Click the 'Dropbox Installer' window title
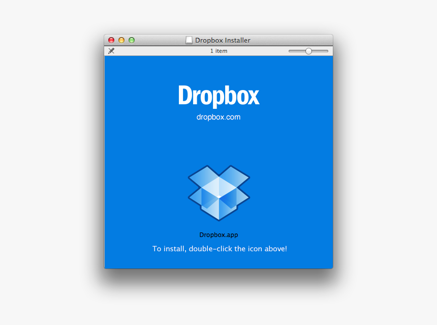This screenshot has height=325, width=437. click(x=223, y=41)
